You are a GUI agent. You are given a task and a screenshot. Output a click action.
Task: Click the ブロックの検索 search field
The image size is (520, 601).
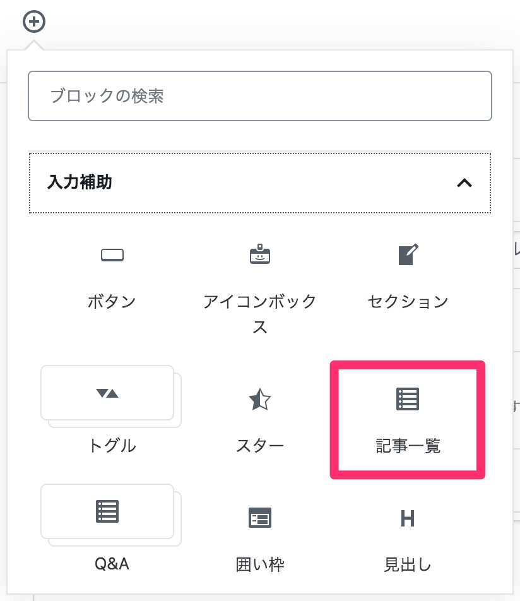coord(260,96)
